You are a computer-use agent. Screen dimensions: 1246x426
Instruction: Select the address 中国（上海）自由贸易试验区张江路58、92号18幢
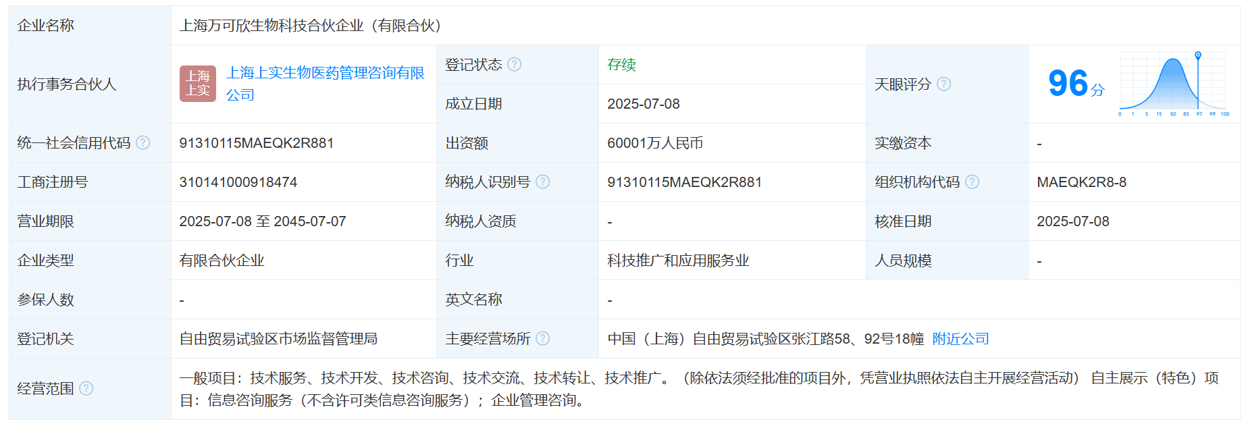[x=766, y=339]
